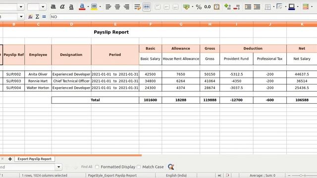Expand borders options arrow
Image resolution: width=317 pixels, height=178 pixels.
coord(274,7)
